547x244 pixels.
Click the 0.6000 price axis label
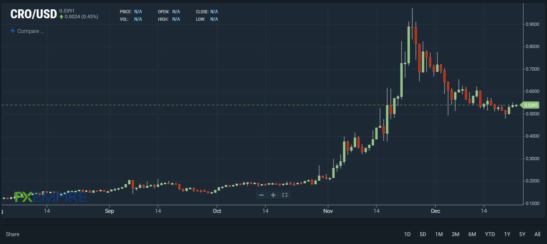(532, 91)
